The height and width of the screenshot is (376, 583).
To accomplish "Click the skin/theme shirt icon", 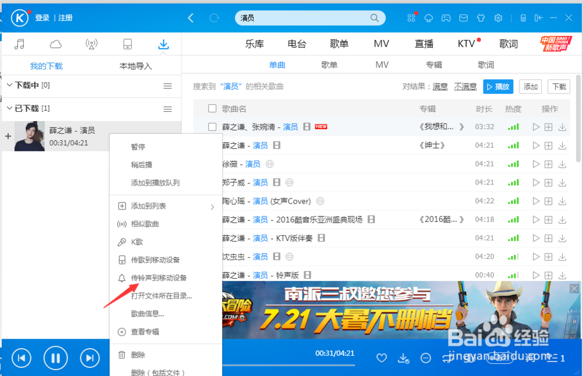I will pos(481,18).
